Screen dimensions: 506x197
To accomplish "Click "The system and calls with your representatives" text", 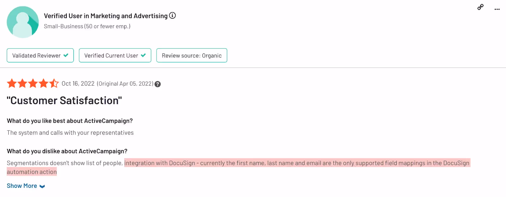I will (x=70, y=133).
